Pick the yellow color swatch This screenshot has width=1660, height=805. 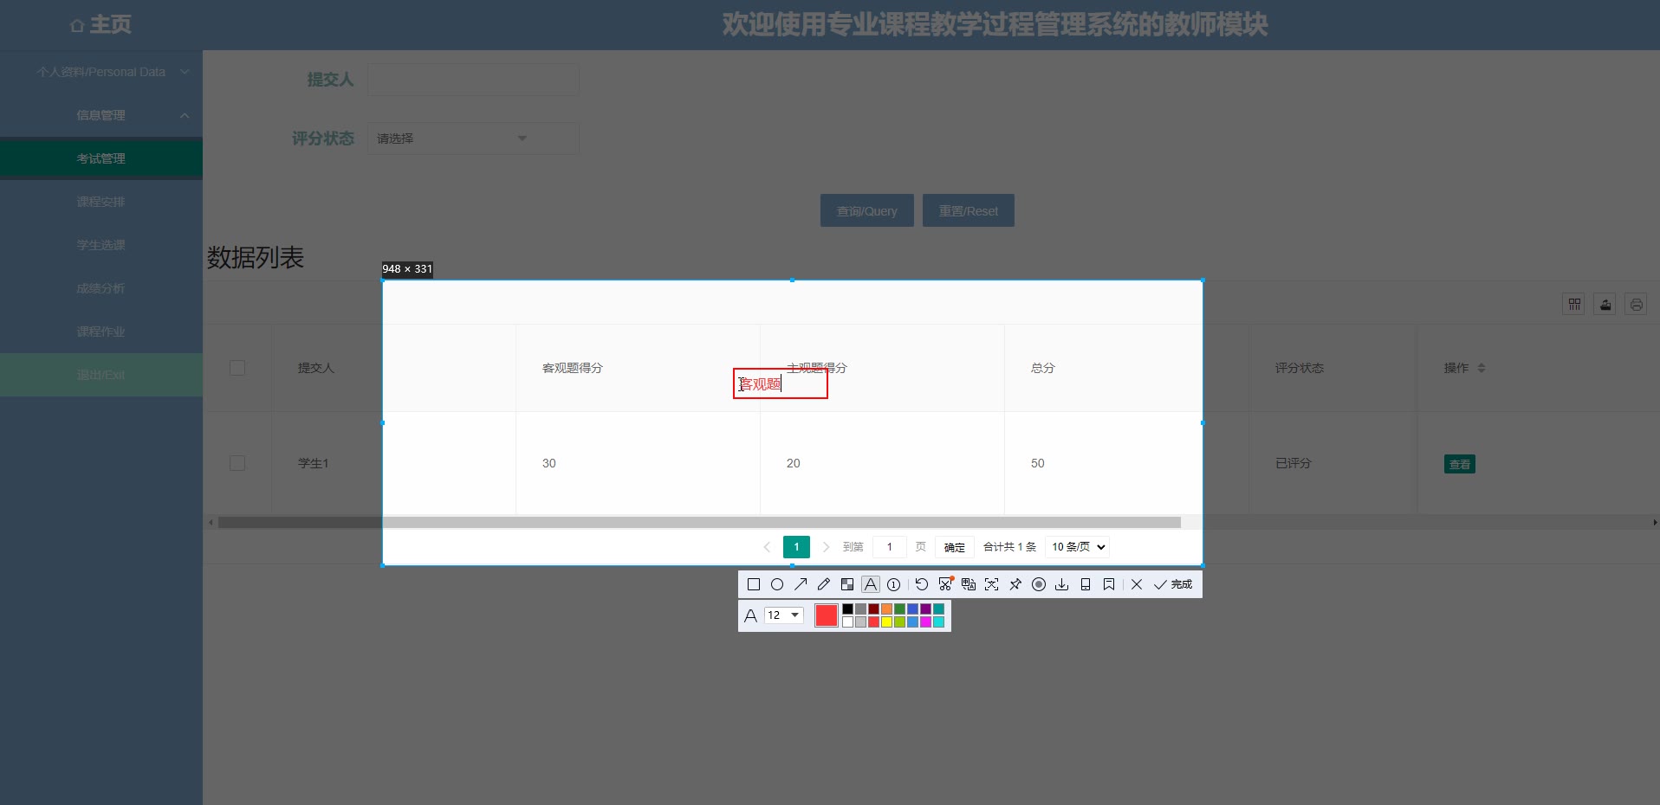coord(886,621)
